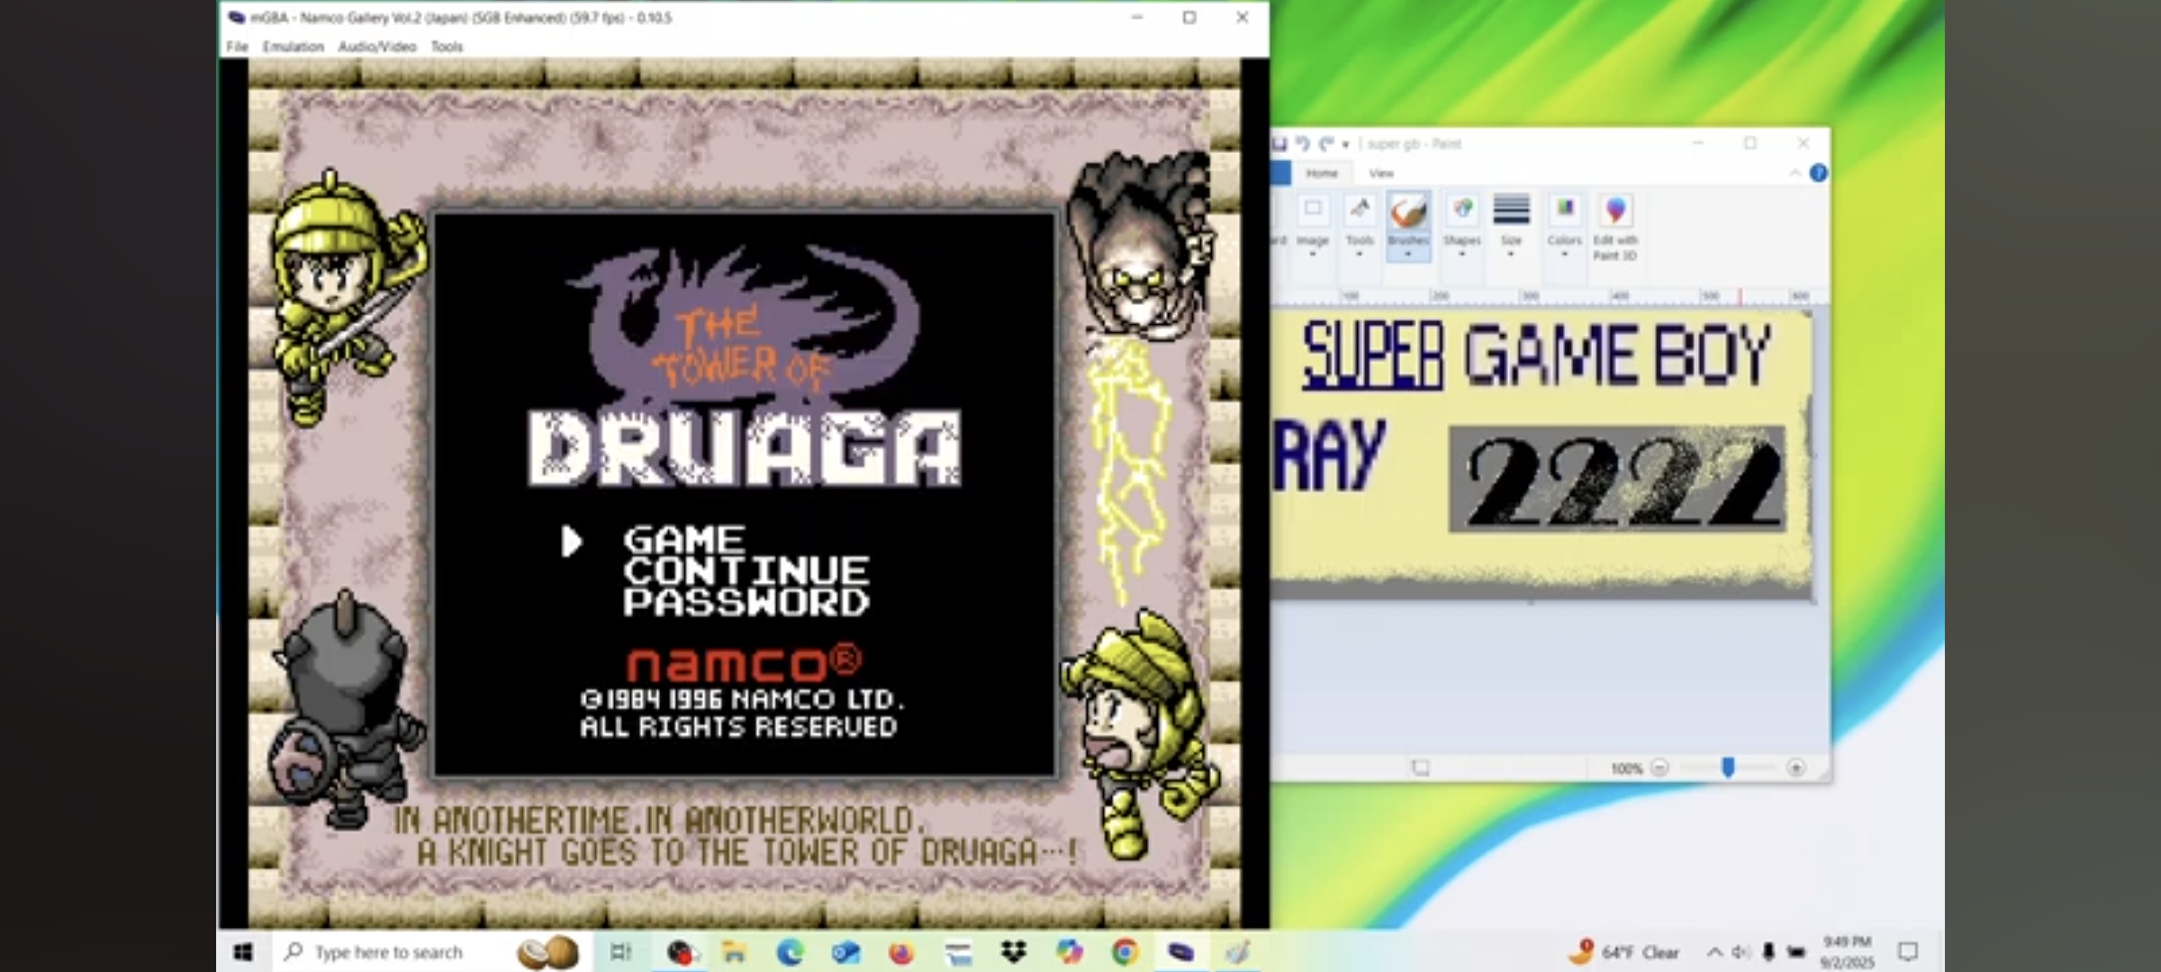Image resolution: width=2161 pixels, height=972 pixels.
Task: Open Firefox from the taskbar
Action: 901,952
